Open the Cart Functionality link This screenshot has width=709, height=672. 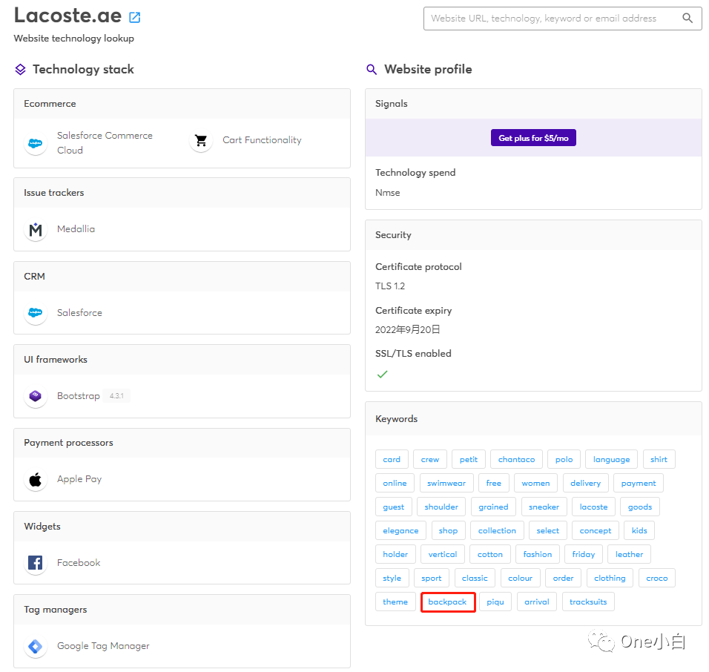[262, 140]
